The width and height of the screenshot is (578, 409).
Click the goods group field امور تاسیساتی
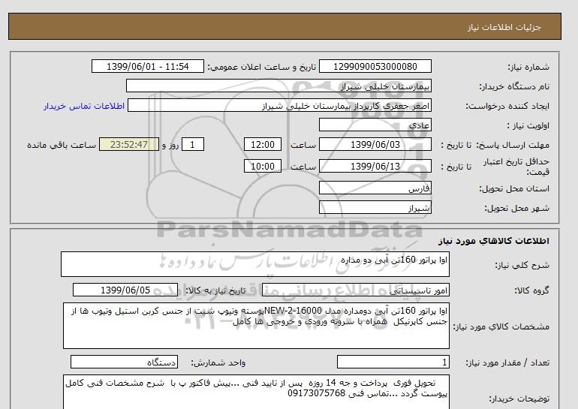tap(356, 290)
